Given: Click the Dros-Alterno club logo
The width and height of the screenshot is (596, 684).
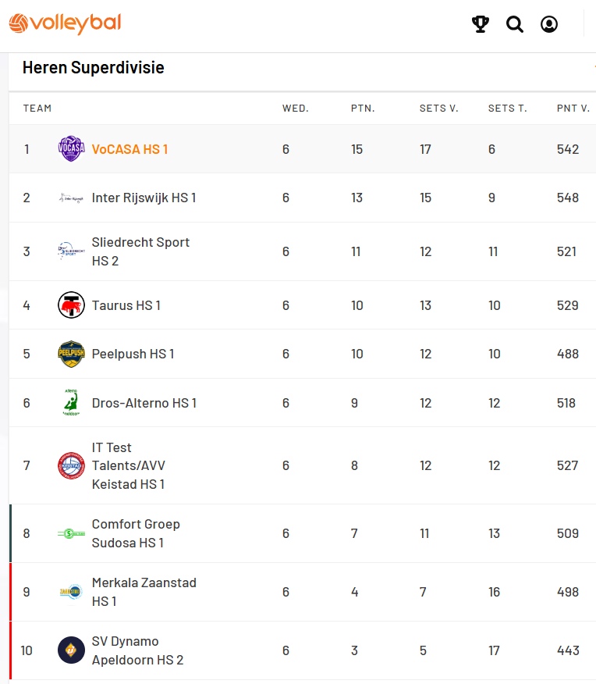Looking at the screenshot, I should (71, 403).
